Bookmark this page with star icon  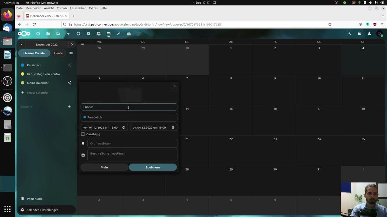(x=330, y=24)
